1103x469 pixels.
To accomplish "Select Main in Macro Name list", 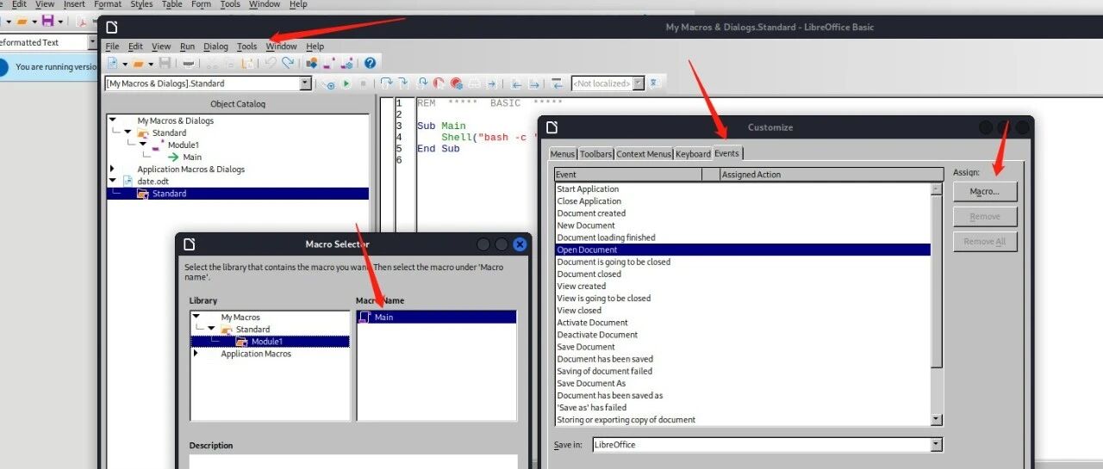I will coord(436,318).
